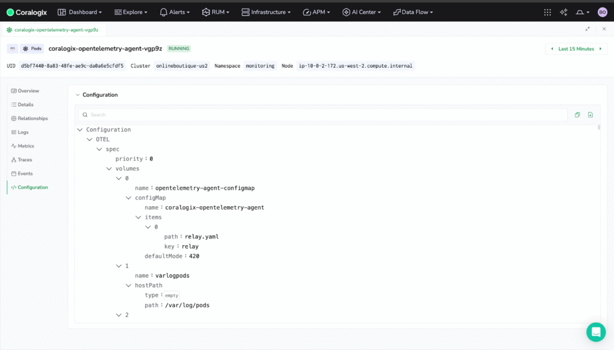Click the RUNNING status badge

pyautogui.click(x=179, y=49)
